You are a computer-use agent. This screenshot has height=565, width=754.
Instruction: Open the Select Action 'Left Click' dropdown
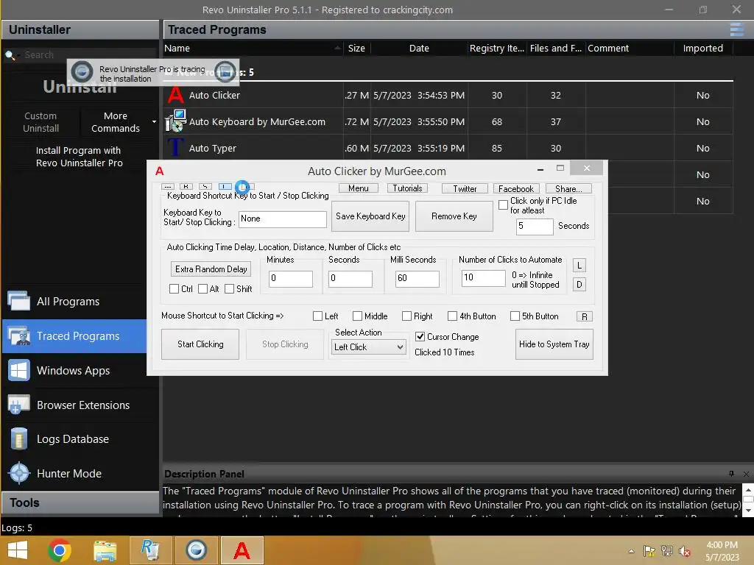click(368, 347)
